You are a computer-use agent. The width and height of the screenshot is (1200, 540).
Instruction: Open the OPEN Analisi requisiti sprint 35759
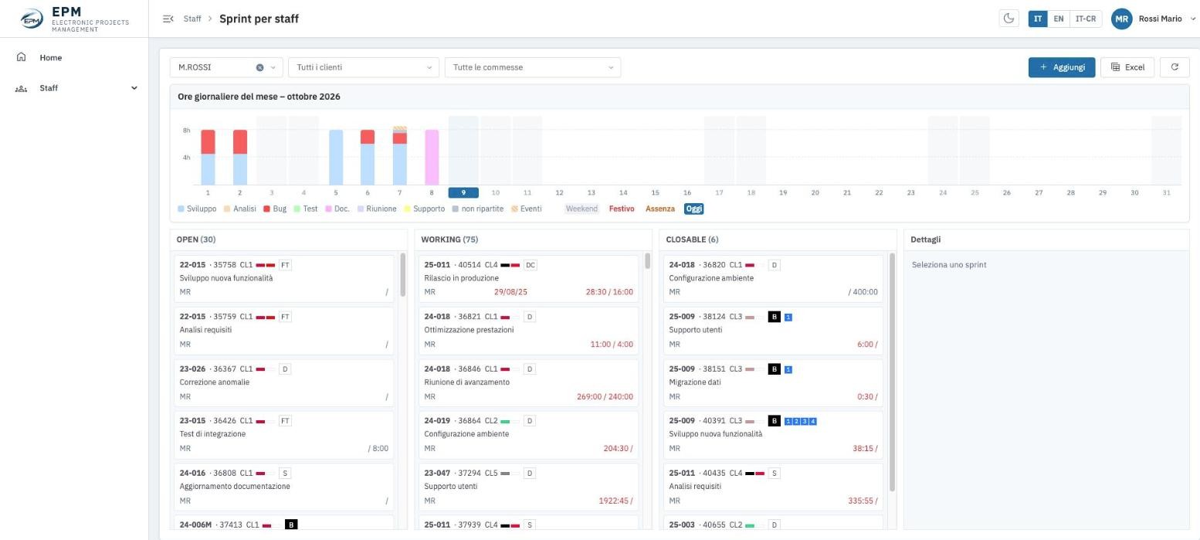click(x=284, y=330)
